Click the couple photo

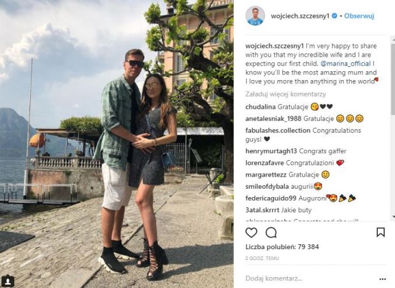[117, 144]
